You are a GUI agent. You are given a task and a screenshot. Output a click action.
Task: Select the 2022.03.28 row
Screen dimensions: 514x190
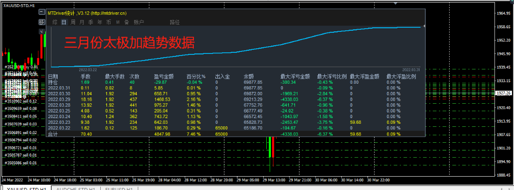tap(236, 105)
